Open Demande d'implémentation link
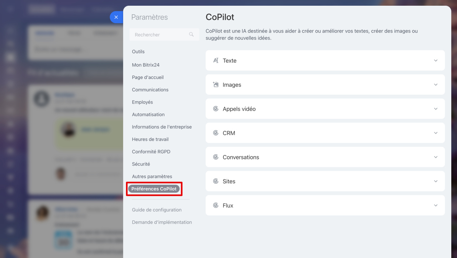The width and height of the screenshot is (457, 258). click(162, 222)
